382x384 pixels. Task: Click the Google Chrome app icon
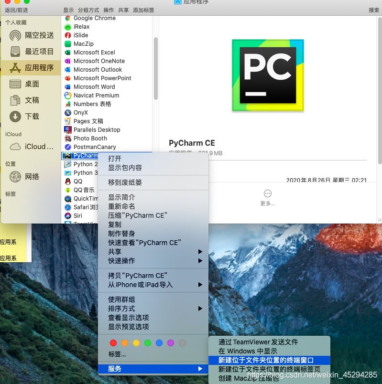click(68, 18)
